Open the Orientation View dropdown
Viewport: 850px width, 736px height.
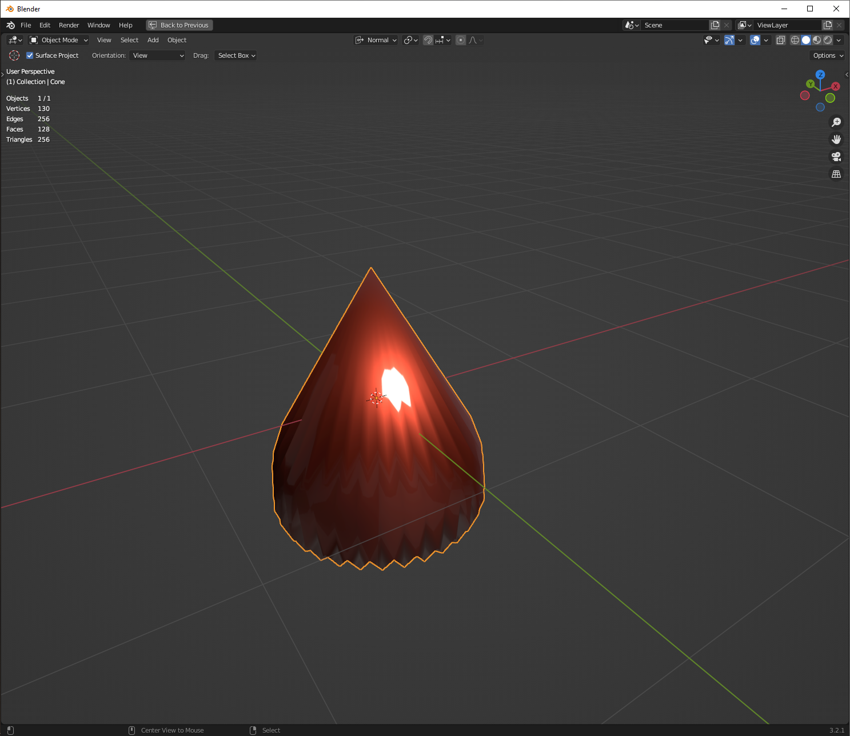158,55
